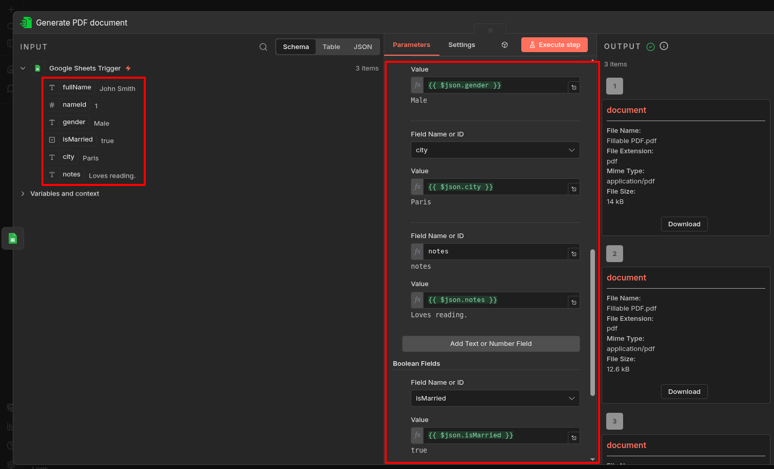The image size is (774, 469).
Task: Click the schema preview cube icon beside Execute step
Action: [504, 44]
